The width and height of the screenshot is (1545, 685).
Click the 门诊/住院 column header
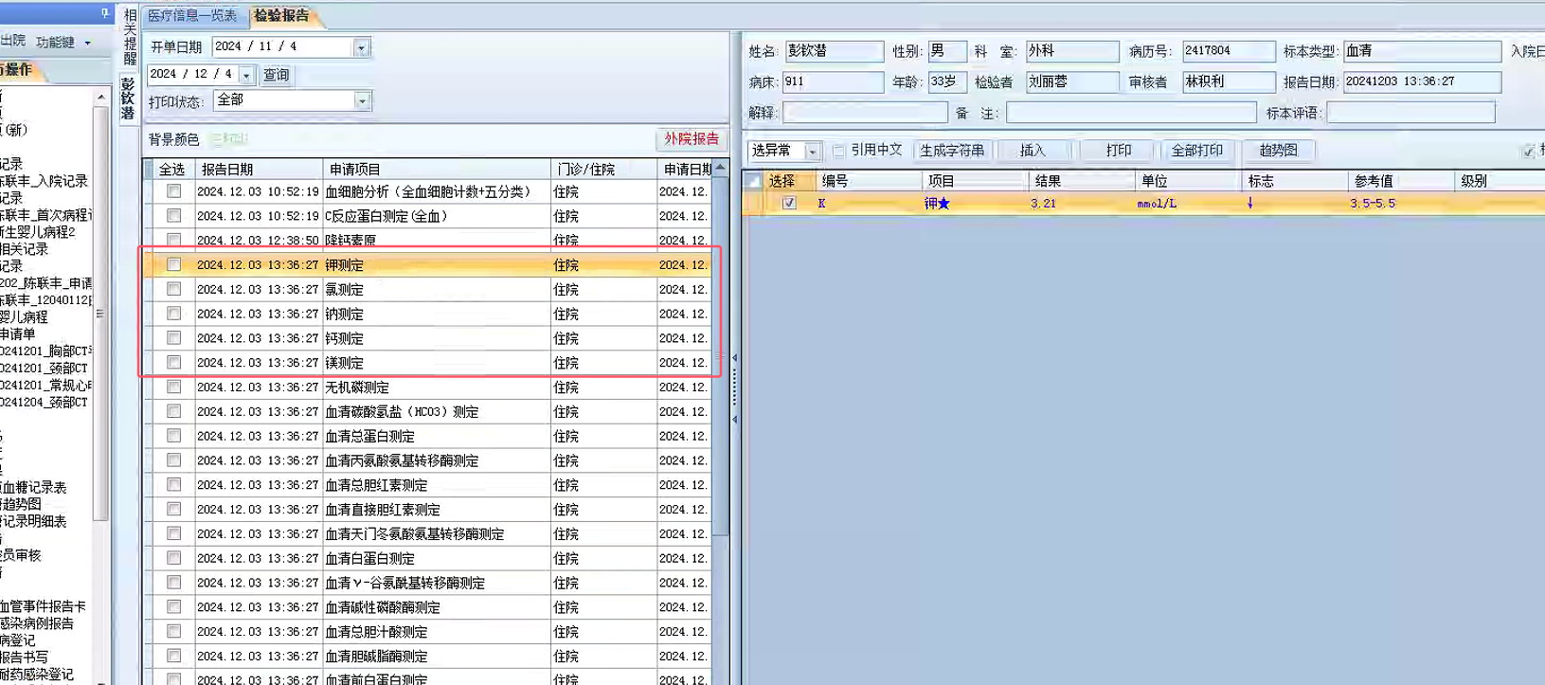603,170
